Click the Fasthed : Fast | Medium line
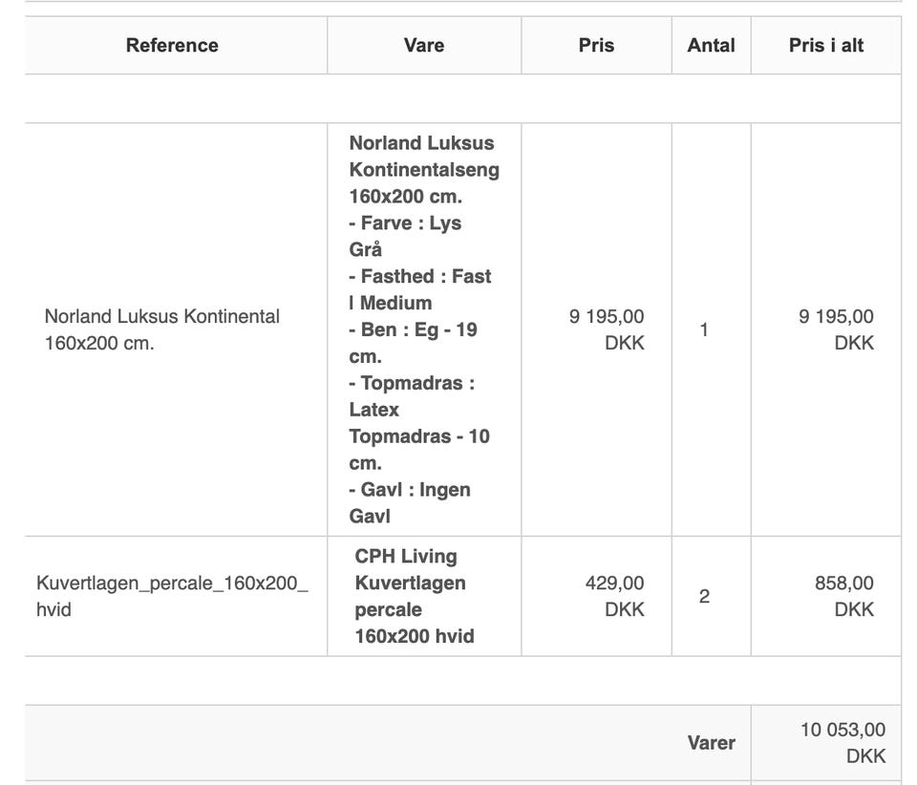This screenshot has height=785, width=917. click(420, 289)
